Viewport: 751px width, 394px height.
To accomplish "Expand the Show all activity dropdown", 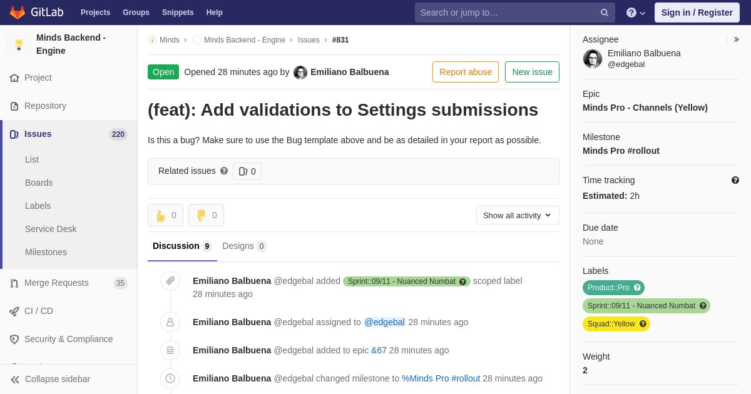I will tap(518, 215).
